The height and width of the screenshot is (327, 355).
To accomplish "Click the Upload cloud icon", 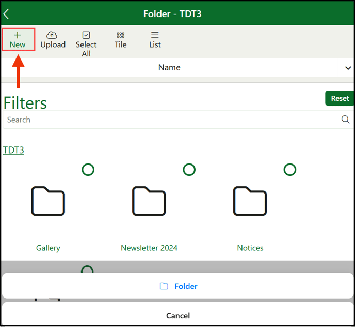I will [x=52, y=35].
